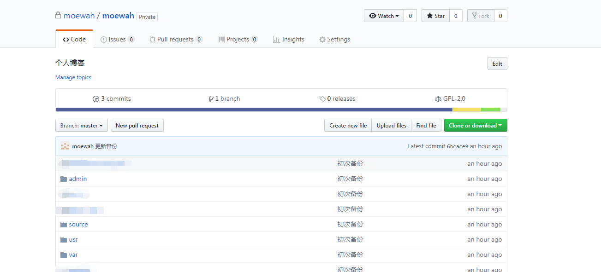Open the source folder
Screen dimensions: 601x272
click(78, 224)
